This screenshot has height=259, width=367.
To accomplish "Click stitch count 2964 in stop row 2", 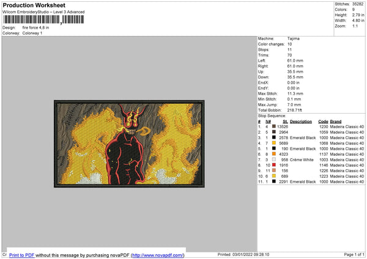I will click(x=283, y=132).
